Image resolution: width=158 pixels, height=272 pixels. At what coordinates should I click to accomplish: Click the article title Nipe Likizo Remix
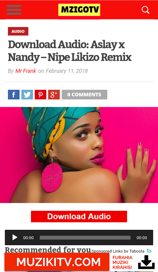(70, 51)
